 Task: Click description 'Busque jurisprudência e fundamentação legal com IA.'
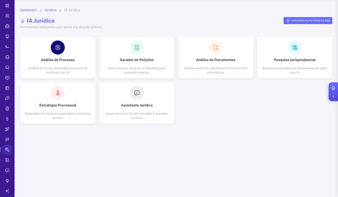pos(295,70)
